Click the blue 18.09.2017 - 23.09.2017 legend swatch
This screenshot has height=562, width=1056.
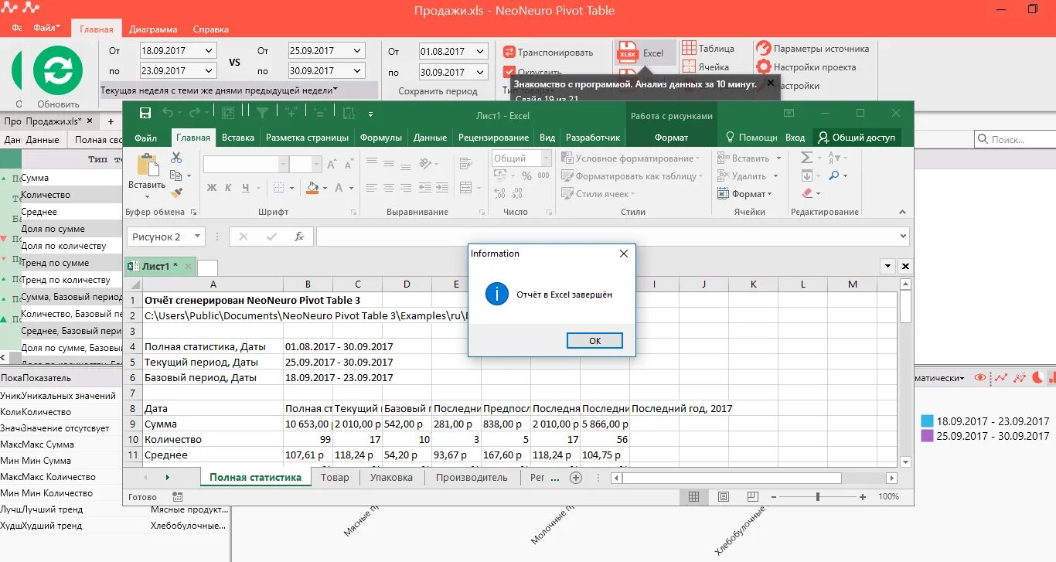click(x=928, y=421)
